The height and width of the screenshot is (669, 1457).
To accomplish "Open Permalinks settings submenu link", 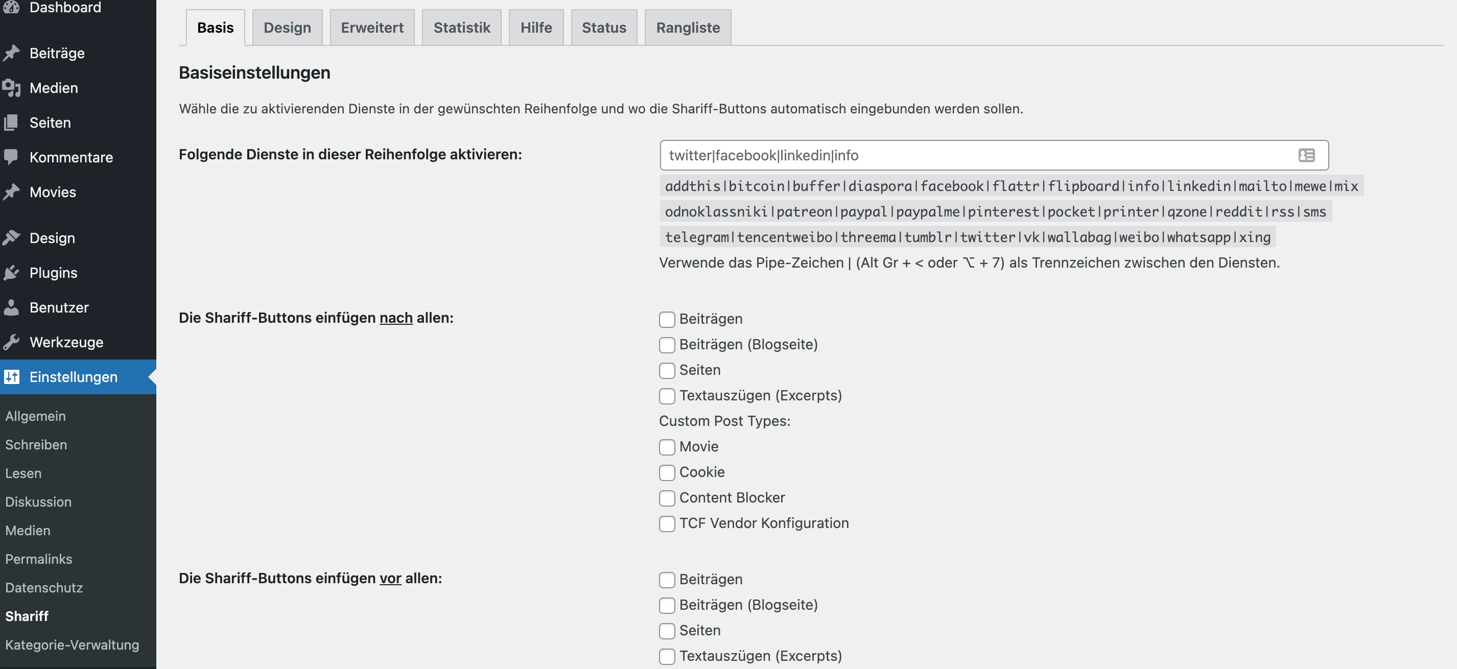I will tap(38, 559).
